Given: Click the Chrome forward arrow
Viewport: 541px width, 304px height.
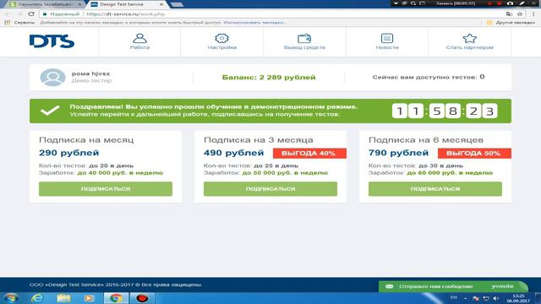Looking at the screenshot, I should 19,14.
